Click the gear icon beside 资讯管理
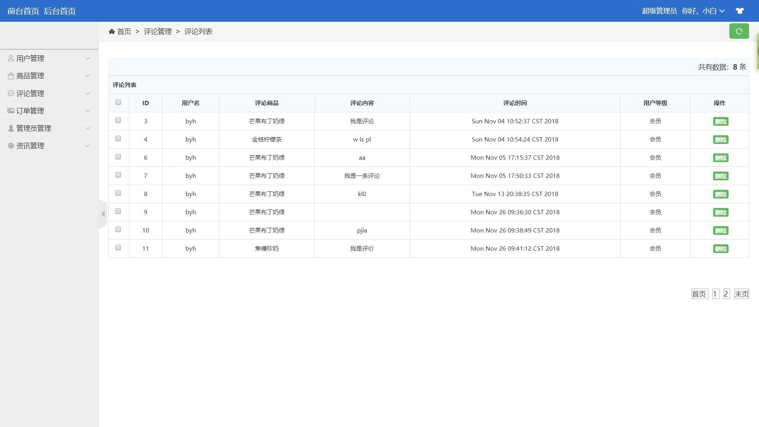The height and width of the screenshot is (427, 759). pos(11,146)
